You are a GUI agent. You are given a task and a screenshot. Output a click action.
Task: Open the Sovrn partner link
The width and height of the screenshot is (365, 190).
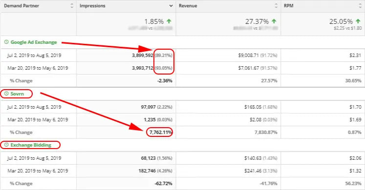tap(17, 94)
